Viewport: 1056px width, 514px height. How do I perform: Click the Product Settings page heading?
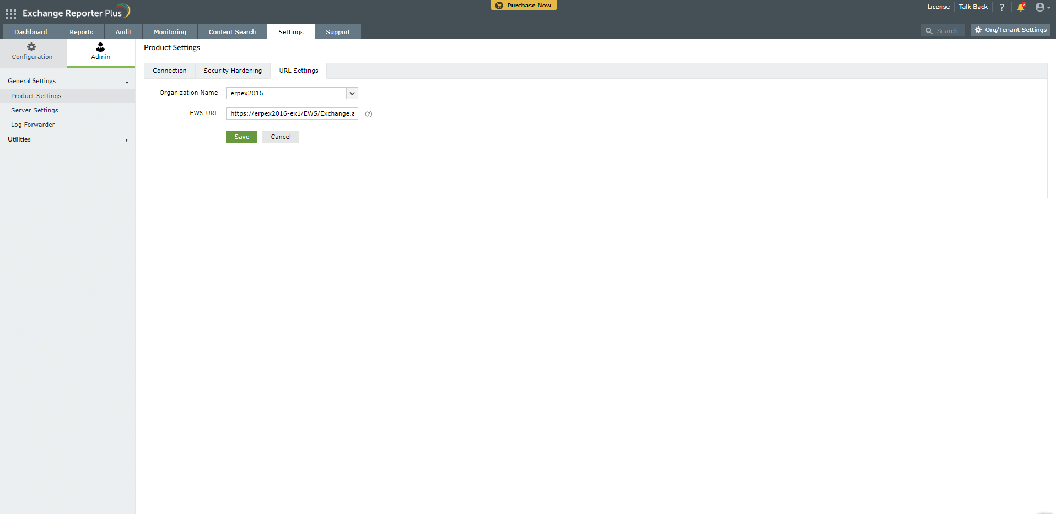(x=172, y=47)
